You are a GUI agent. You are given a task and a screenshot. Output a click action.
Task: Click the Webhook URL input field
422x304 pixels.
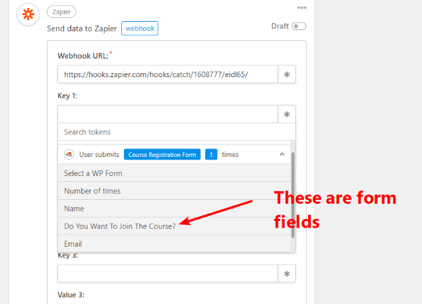click(x=167, y=74)
